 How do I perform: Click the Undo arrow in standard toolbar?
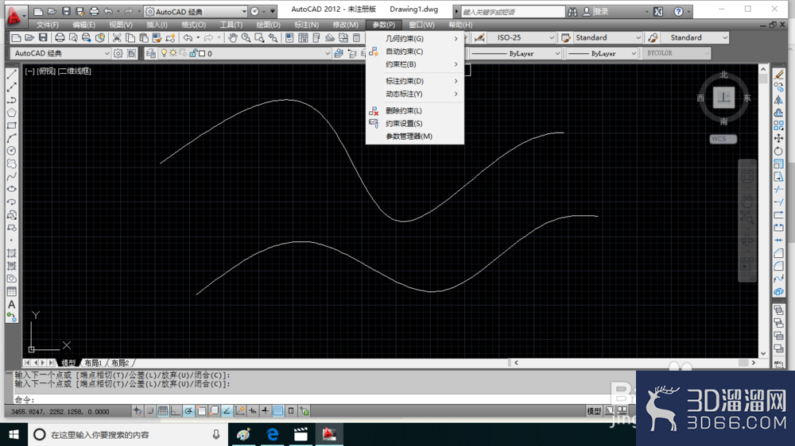188,38
